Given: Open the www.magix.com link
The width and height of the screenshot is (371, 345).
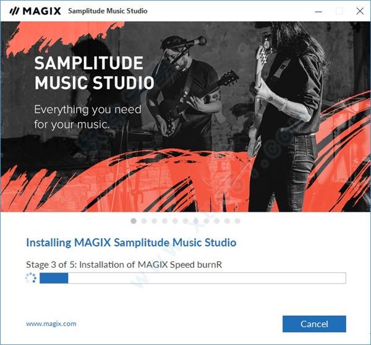Looking at the screenshot, I should (51, 323).
